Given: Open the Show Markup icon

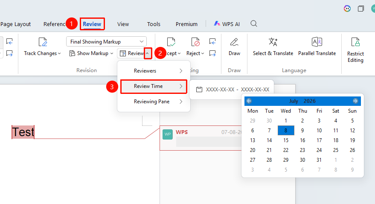Looking at the screenshot, I should [72, 53].
